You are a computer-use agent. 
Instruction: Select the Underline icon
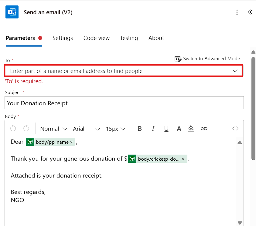(166, 129)
